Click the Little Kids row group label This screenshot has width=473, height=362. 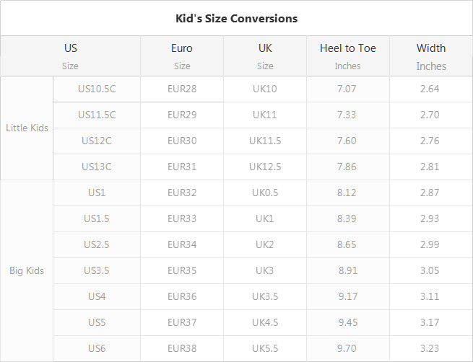pyautogui.click(x=27, y=128)
